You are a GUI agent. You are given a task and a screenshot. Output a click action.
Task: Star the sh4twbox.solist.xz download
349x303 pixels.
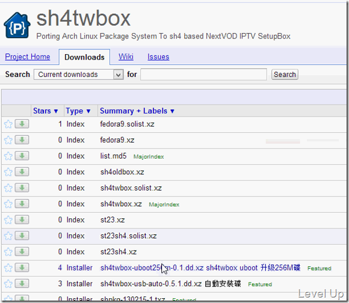pyautogui.click(x=8, y=188)
